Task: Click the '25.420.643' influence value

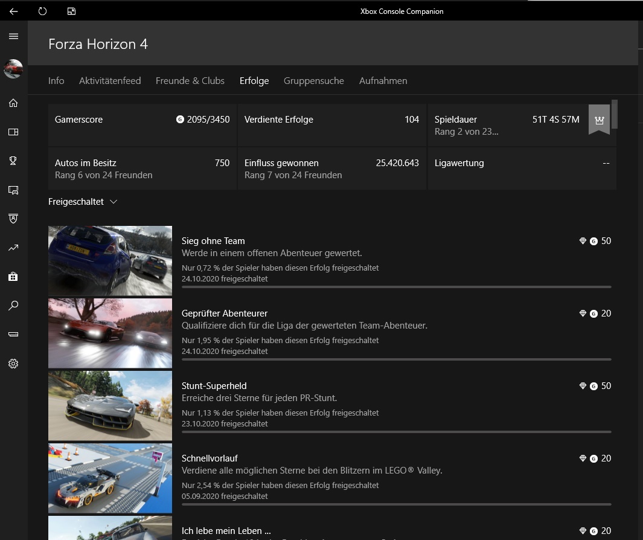Action: point(397,163)
